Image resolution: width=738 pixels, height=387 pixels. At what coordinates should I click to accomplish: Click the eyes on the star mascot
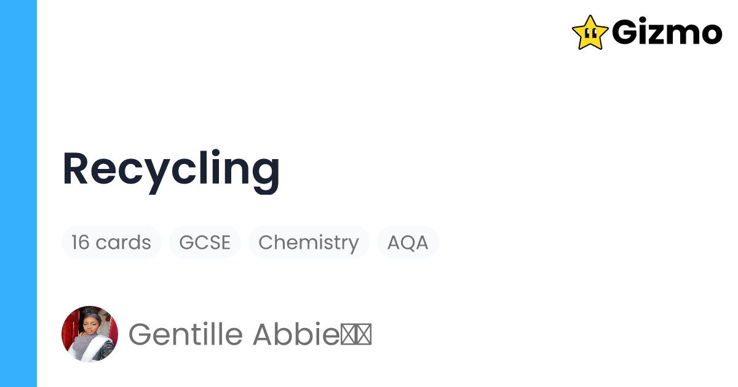click(589, 33)
